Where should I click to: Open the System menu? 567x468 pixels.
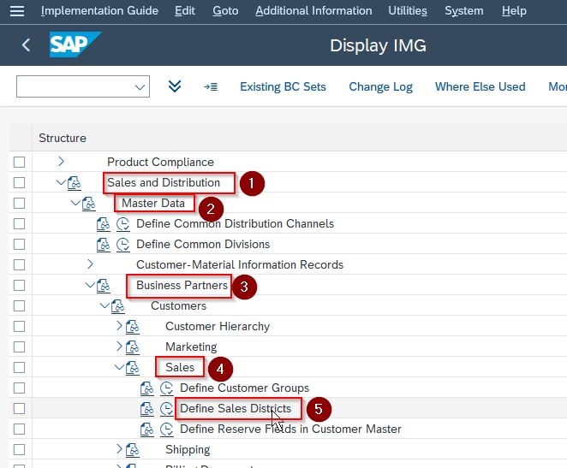pos(464,11)
